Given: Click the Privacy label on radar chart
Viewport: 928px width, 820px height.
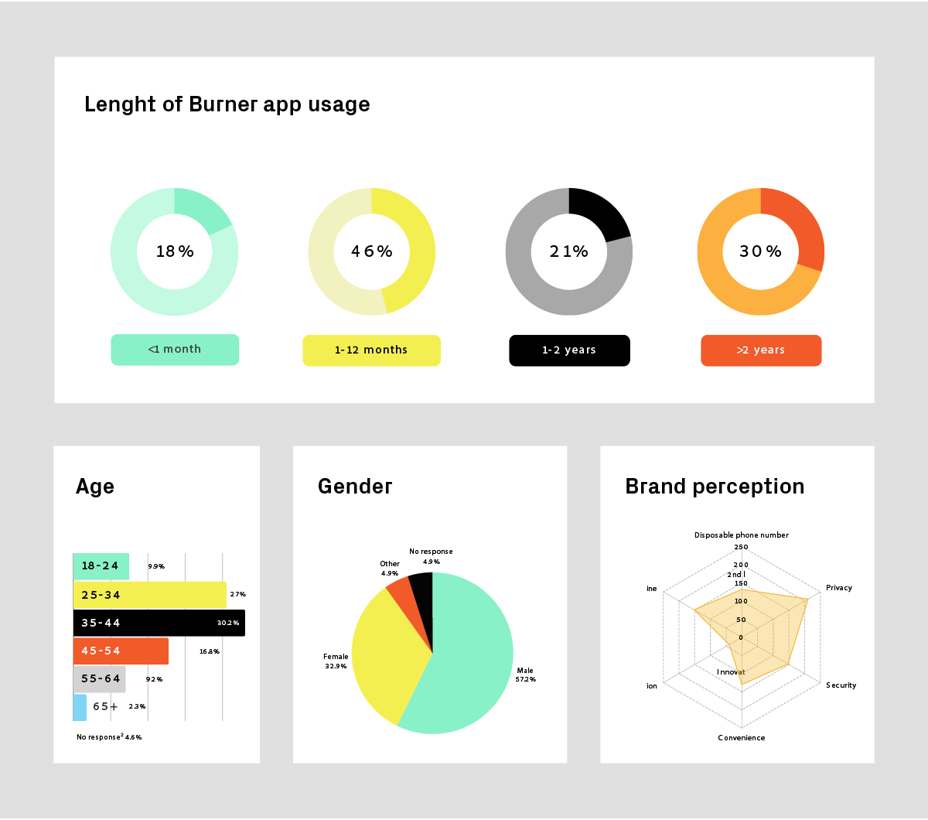Looking at the screenshot, I should pyautogui.click(x=838, y=588).
